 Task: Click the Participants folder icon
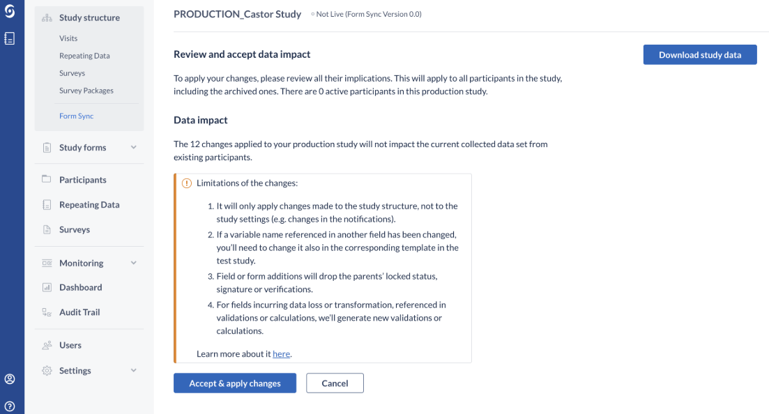[x=47, y=180]
